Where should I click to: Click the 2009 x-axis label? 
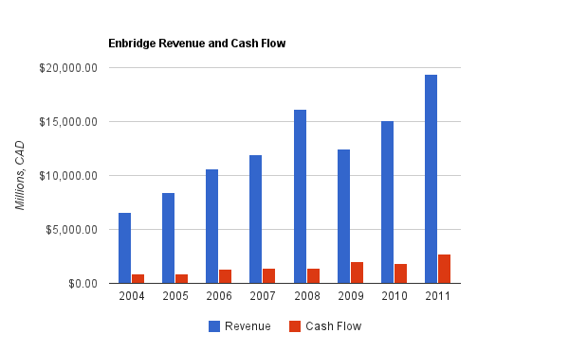[x=351, y=296]
